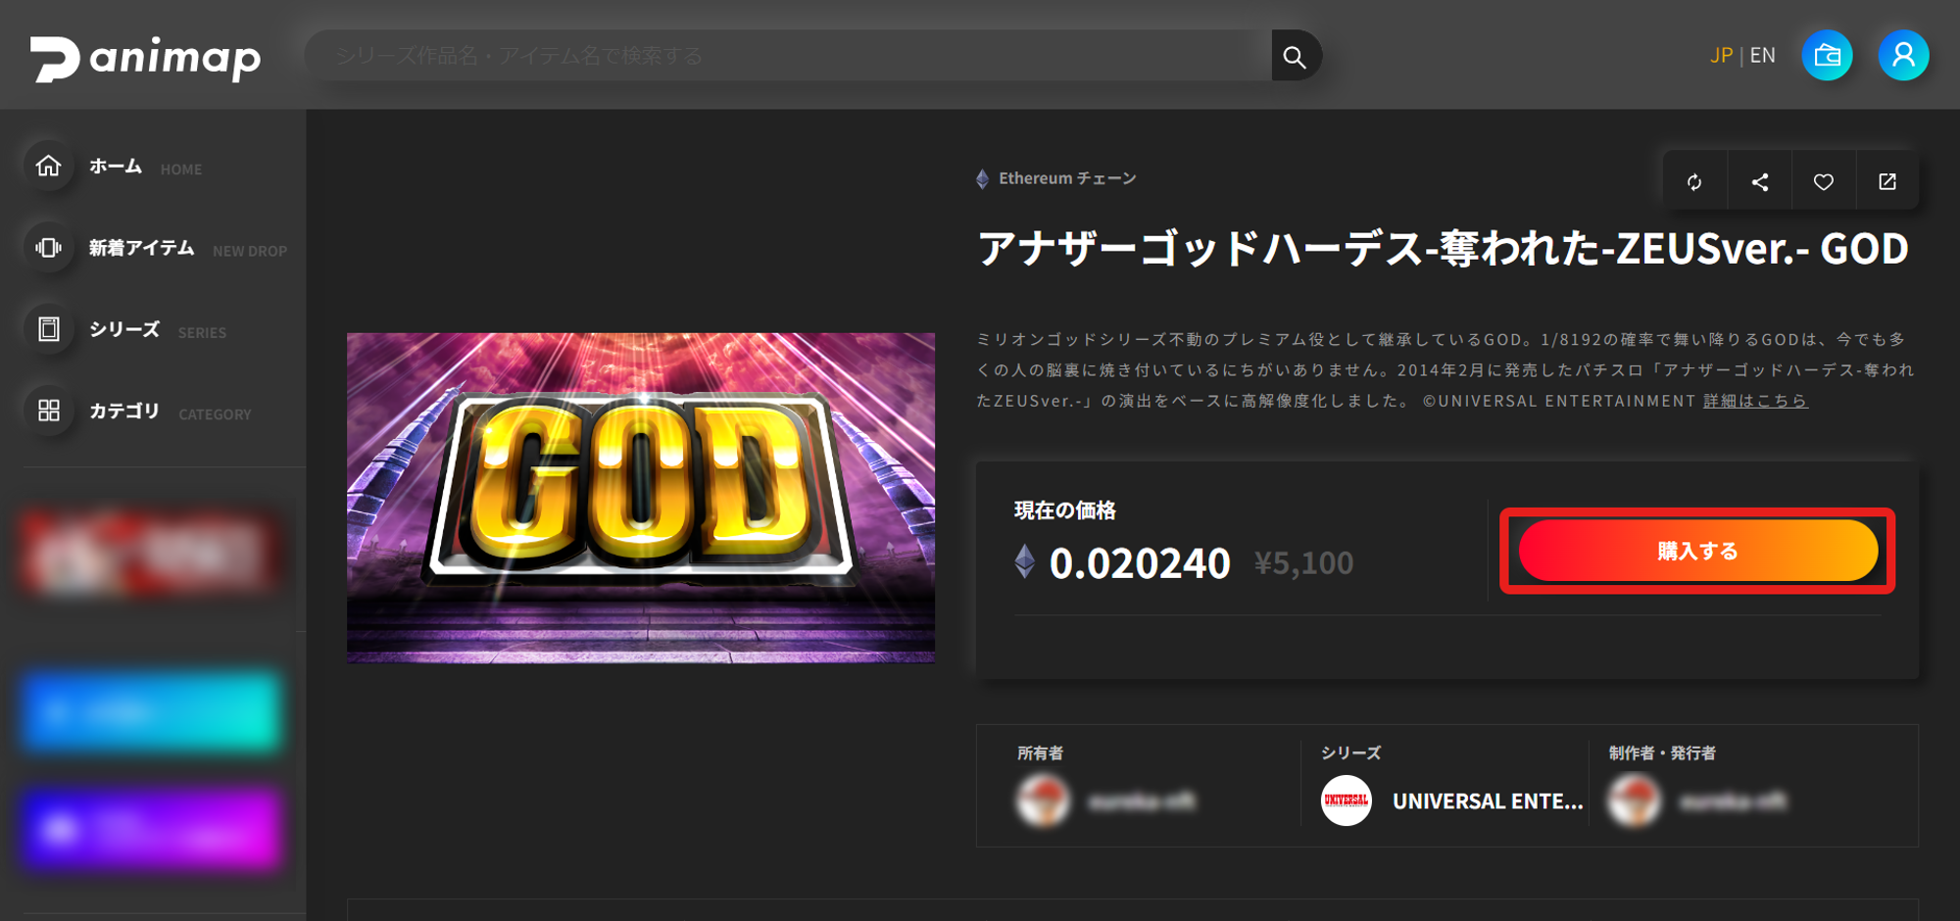1960x921 pixels.
Task: Switch language to JP
Action: tap(1721, 55)
